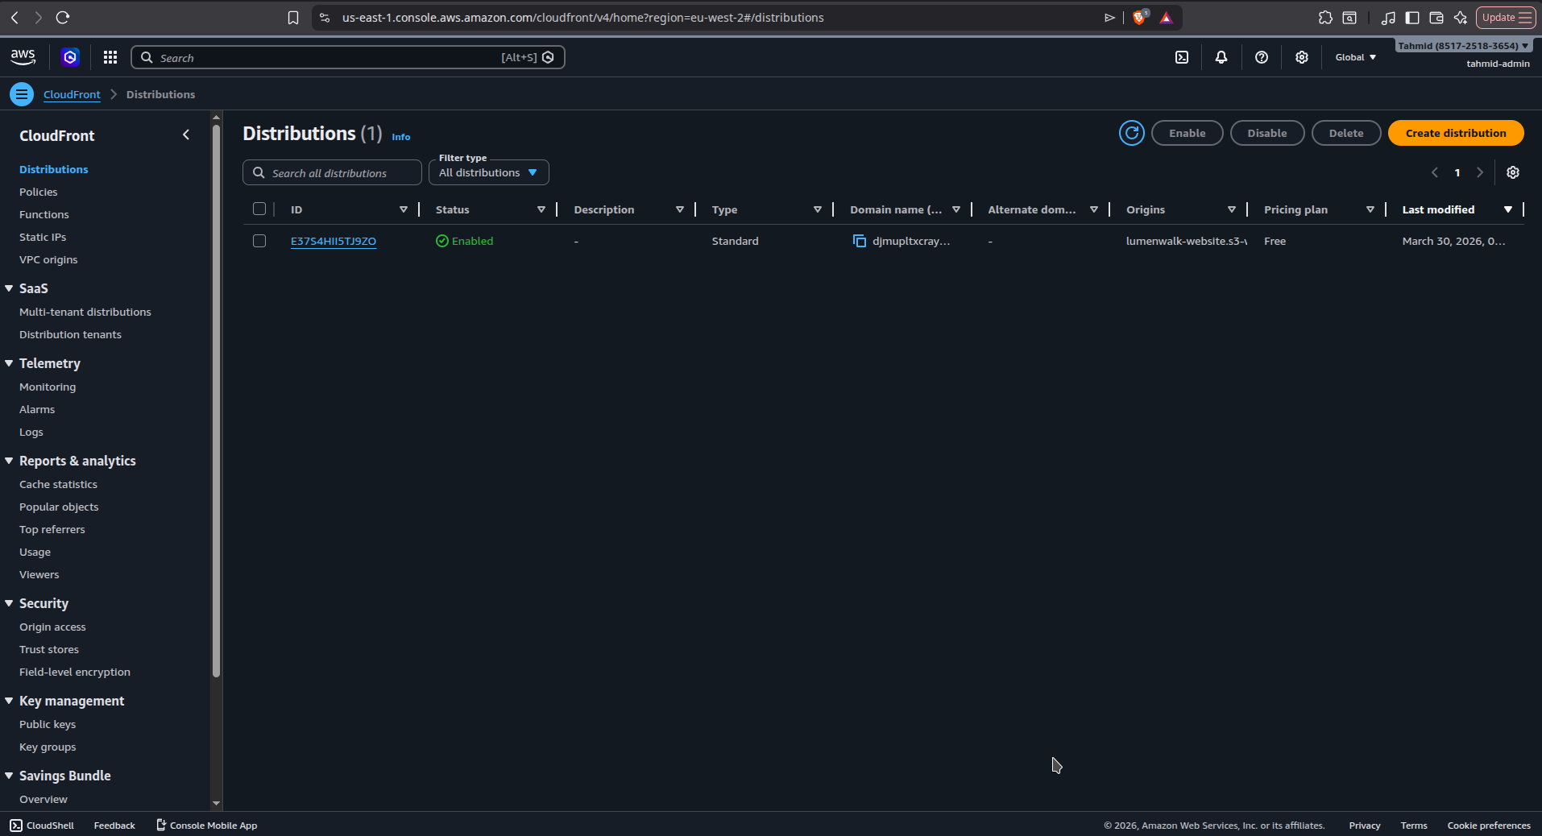
Task: Open Functions in the sidebar
Action: click(x=44, y=214)
